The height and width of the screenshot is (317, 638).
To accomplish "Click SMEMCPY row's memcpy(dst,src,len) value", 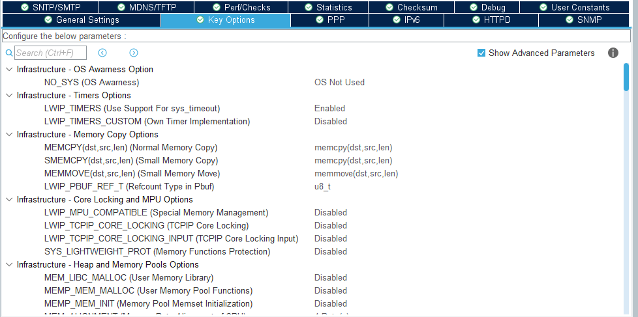I will (353, 160).
